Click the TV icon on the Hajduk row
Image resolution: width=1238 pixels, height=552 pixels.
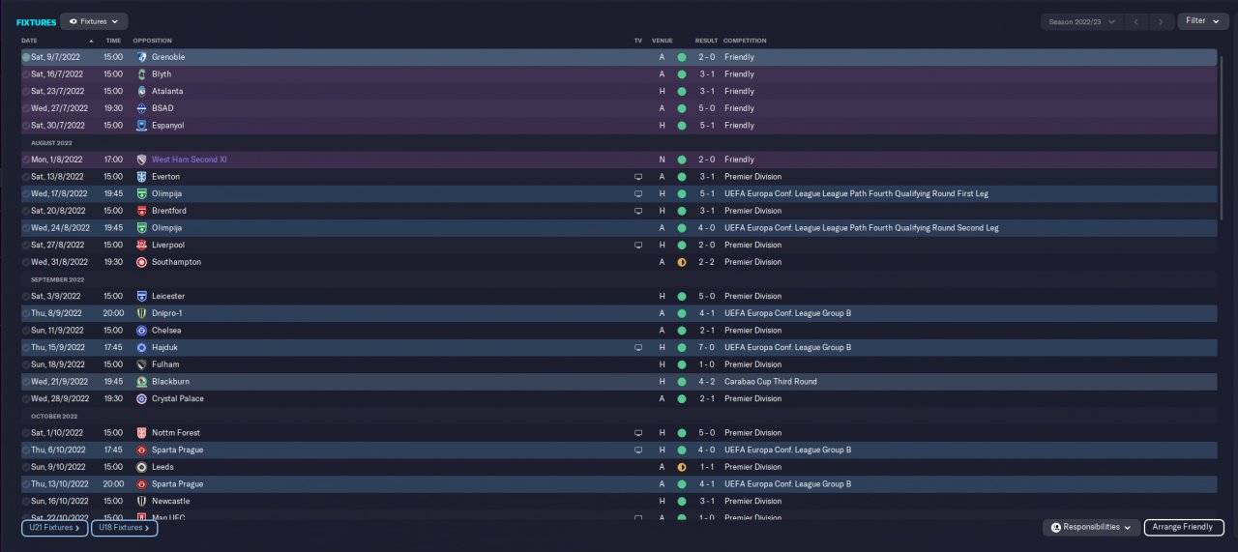point(637,347)
